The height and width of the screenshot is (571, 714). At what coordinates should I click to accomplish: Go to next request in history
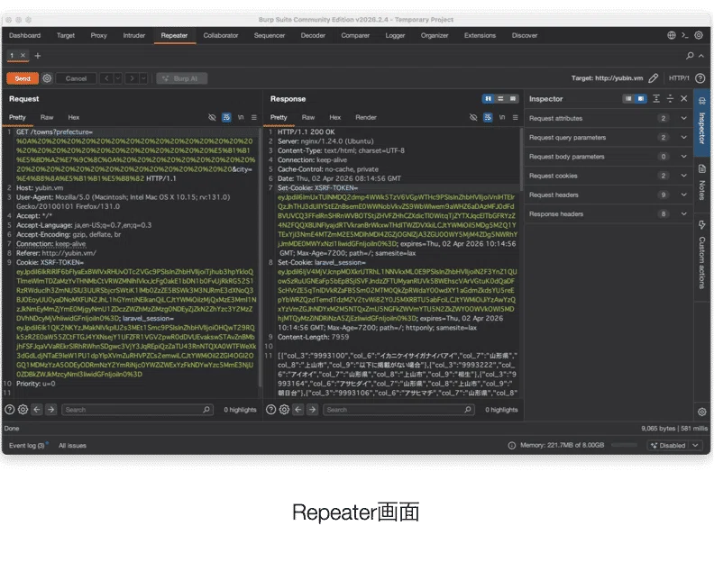132,78
